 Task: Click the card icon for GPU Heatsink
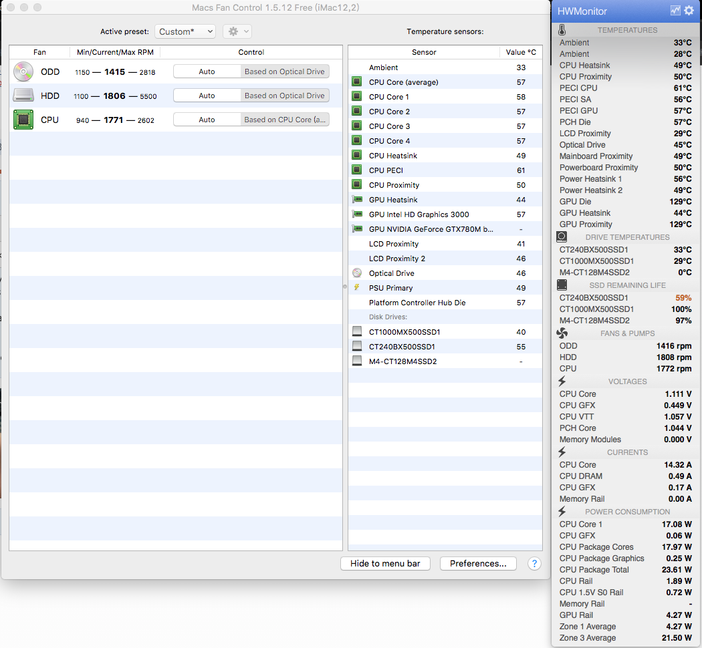357,200
